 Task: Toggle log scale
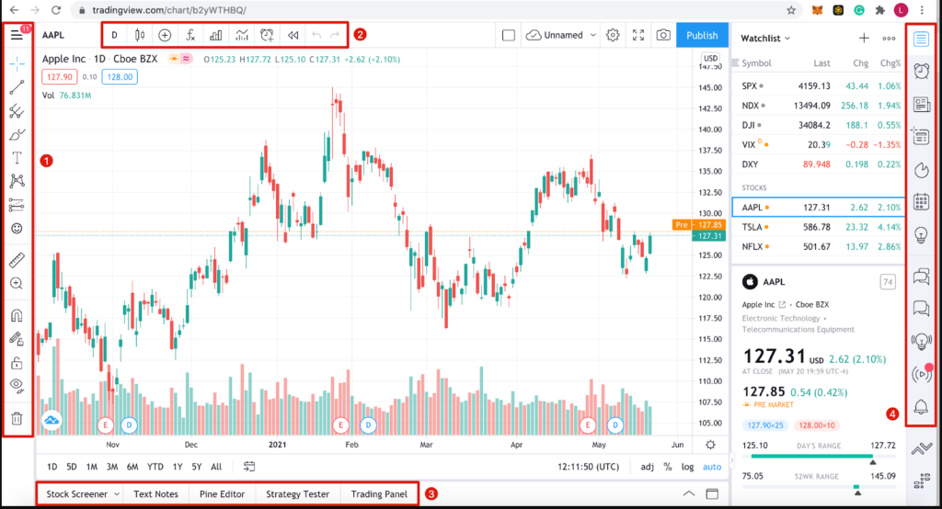point(687,467)
